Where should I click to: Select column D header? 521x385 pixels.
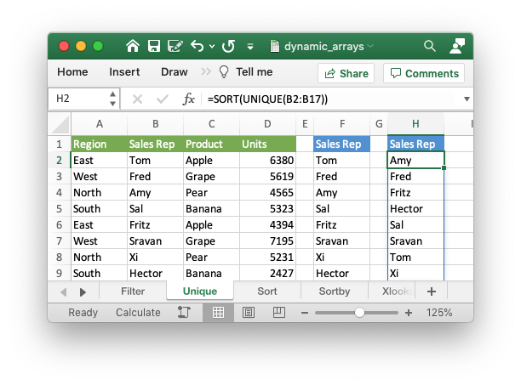click(x=267, y=124)
